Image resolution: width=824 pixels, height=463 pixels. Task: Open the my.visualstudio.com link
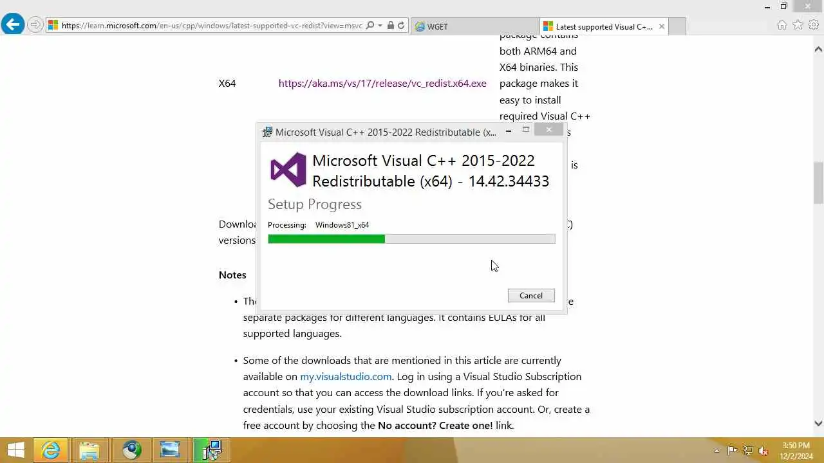tap(346, 376)
